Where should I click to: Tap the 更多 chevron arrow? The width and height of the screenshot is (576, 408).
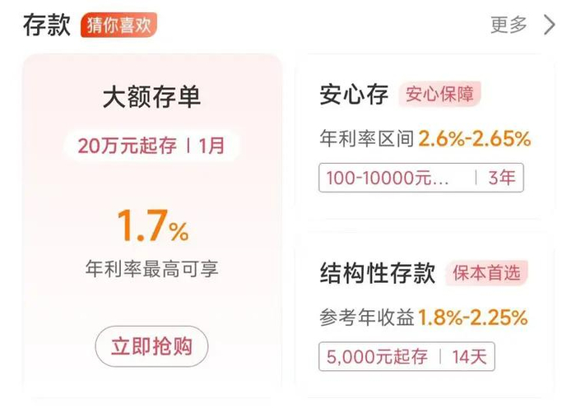pyautogui.click(x=550, y=25)
